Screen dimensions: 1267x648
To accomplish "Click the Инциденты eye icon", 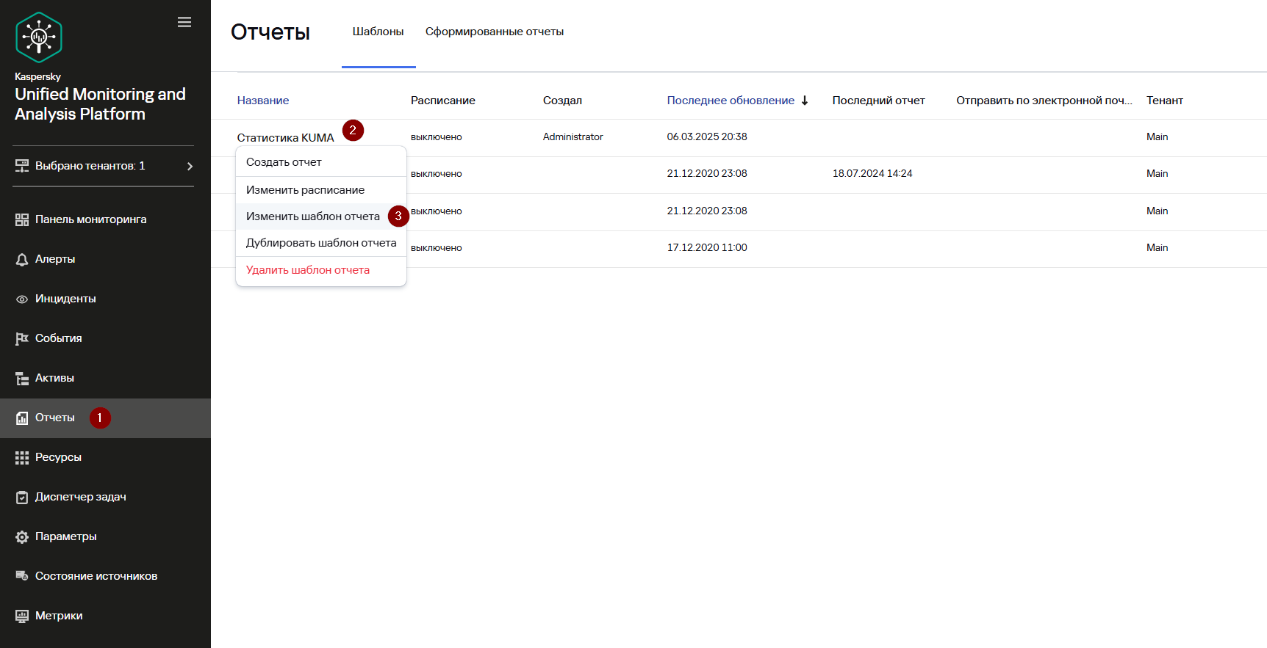I will point(22,299).
